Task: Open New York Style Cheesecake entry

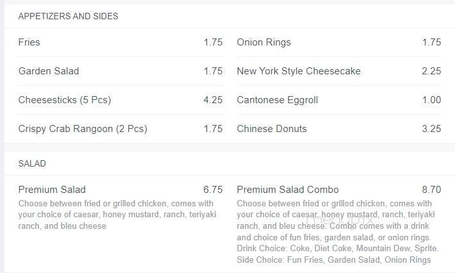Action: [339, 71]
